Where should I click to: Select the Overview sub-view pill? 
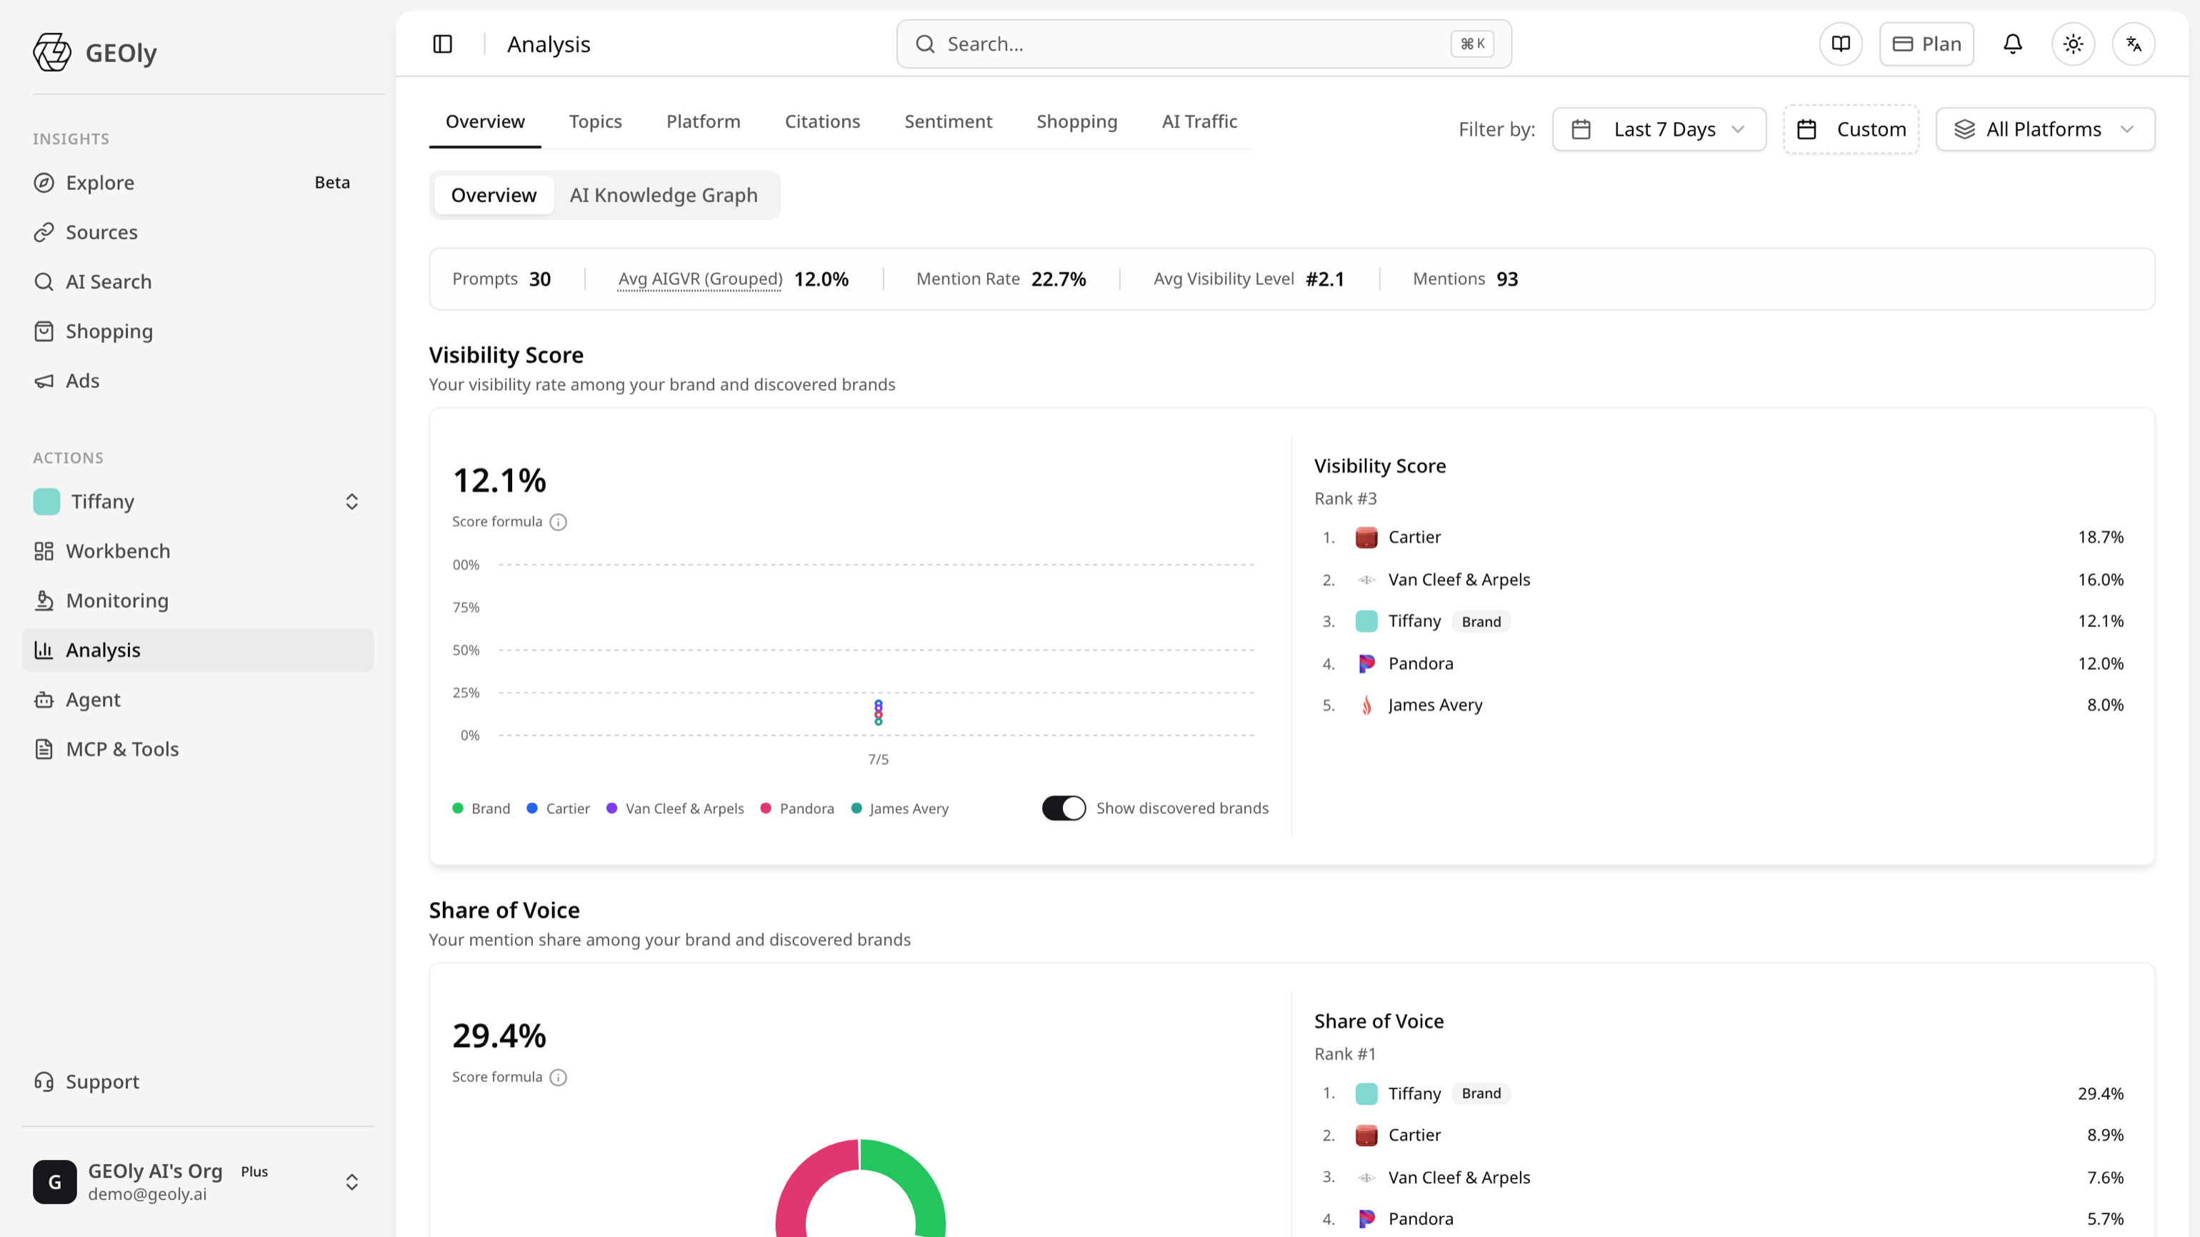[494, 196]
